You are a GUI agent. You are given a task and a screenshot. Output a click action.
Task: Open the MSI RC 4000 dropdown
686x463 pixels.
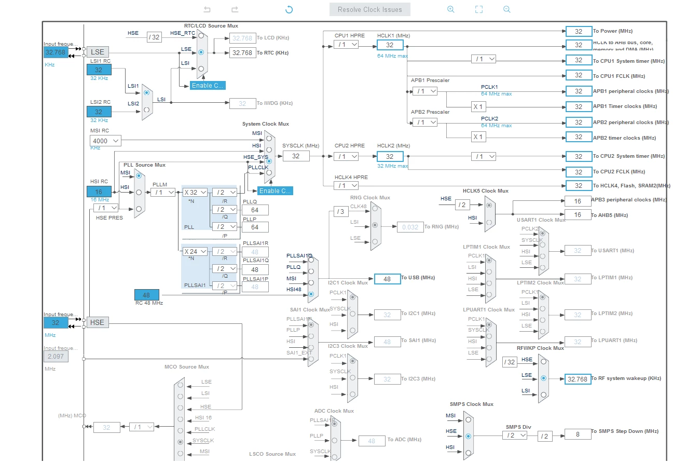(105, 141)
